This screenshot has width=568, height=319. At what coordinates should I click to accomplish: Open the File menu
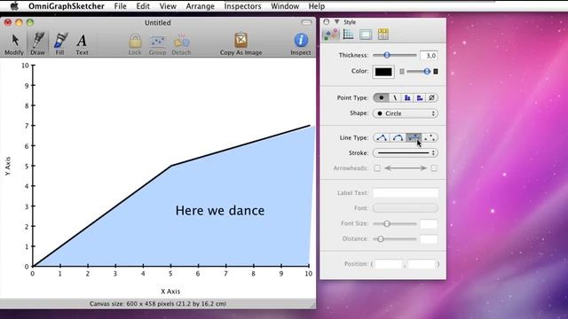pyautogui.click(x=121, y=6)
